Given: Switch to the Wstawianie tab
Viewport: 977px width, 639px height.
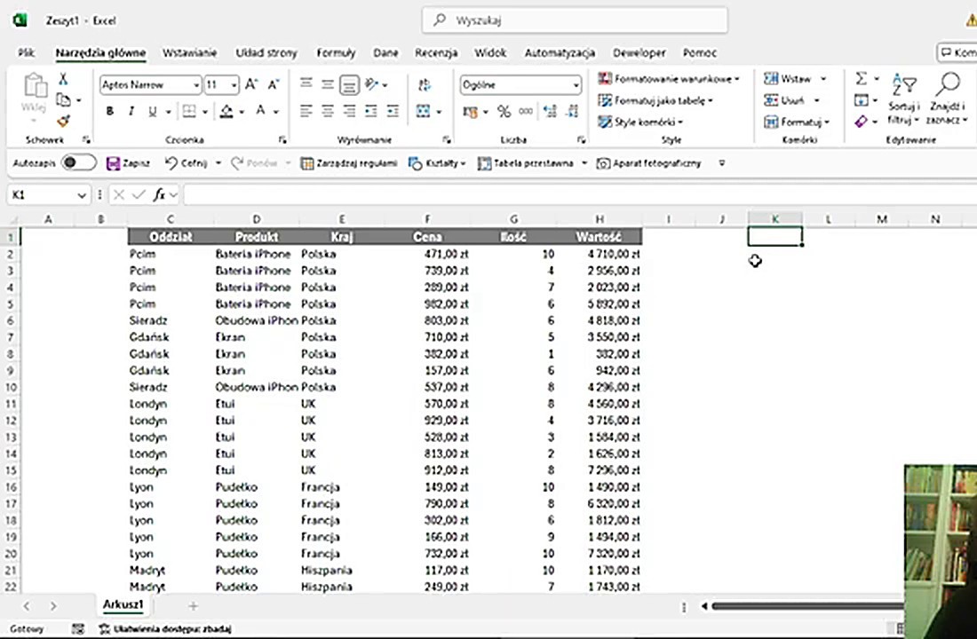Looking at the screenshot, I should pyautogui.click(x=190, y=53).
